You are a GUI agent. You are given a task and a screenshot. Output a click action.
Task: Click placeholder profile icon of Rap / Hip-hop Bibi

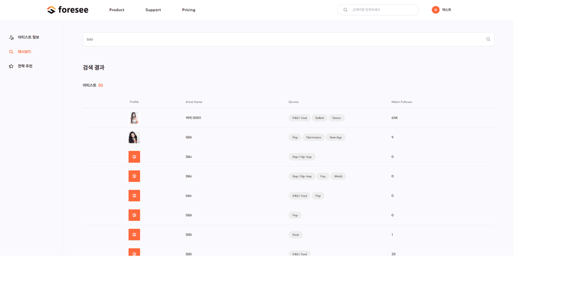(x=134, y=157)
